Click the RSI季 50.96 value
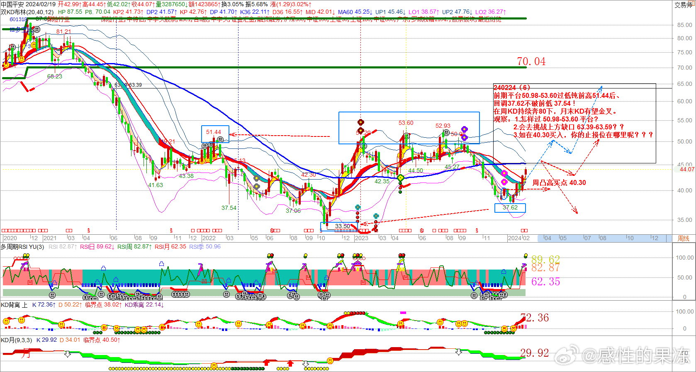This screenshot has height=372, width=696. (205, 247)
